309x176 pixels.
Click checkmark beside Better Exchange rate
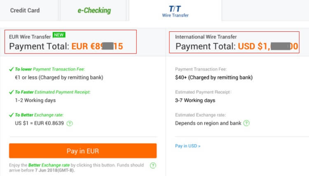[x=12, y=115]
